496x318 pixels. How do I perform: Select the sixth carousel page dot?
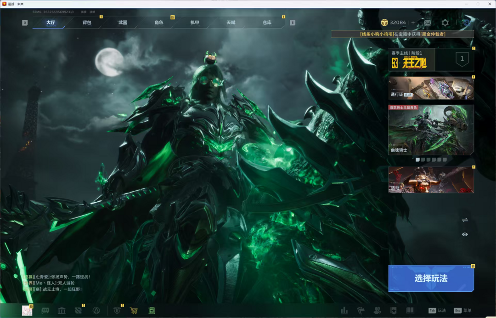click(x=445, y=159)
